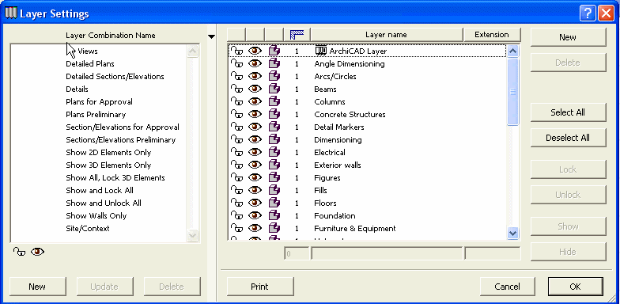
Task: Toggle the lock icon on Foundation layer
Action: click(x=237, y=215)
